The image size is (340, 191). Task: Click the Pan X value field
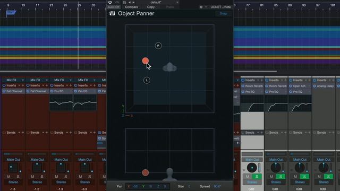(135, 186)
